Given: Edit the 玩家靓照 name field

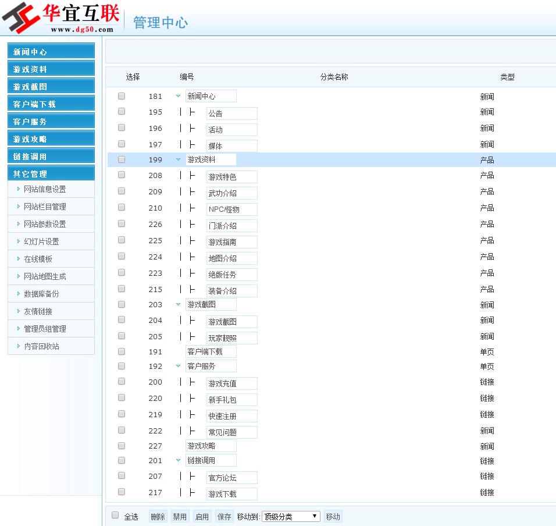Looking at the screenshot, I should tap(232, 337).
